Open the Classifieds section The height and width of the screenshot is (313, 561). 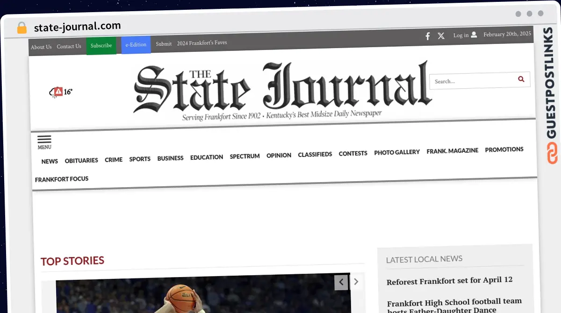pyautogui.click(x=315, y=154)
